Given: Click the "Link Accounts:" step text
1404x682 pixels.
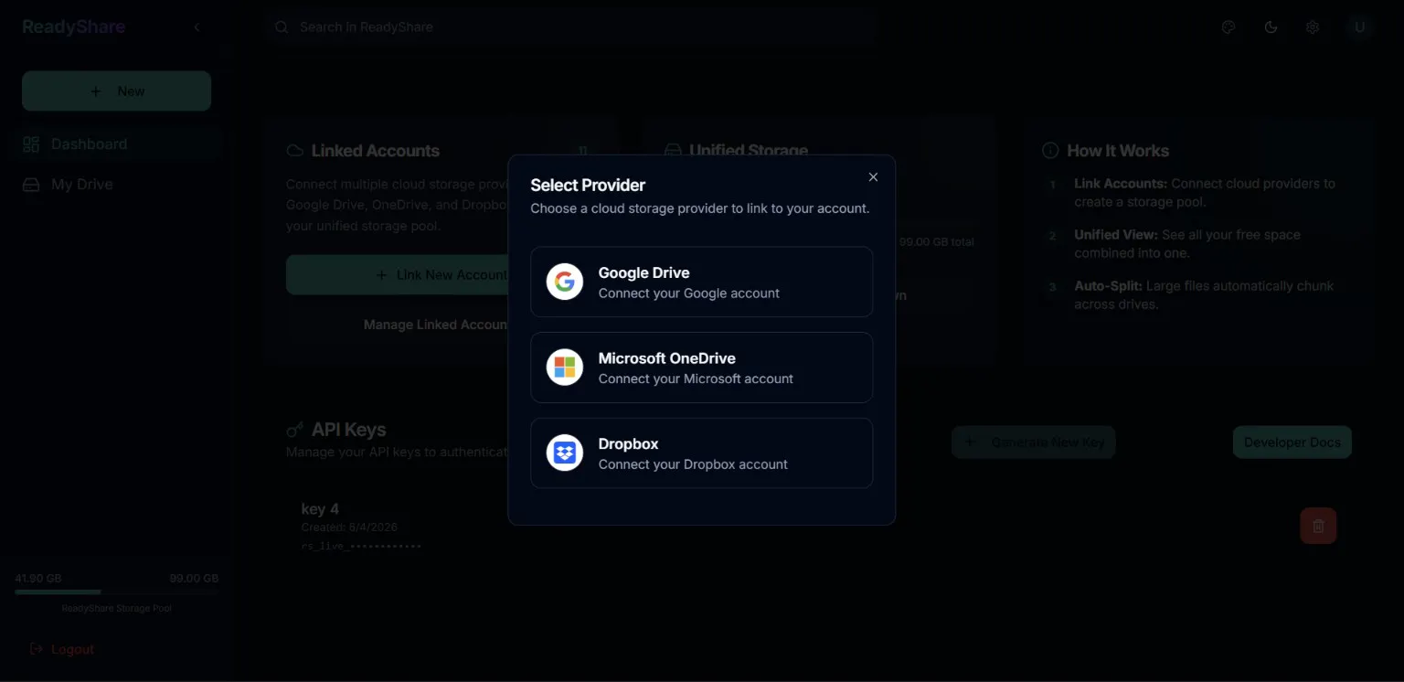Looking at the screenshot, I should click(1121, 184).
